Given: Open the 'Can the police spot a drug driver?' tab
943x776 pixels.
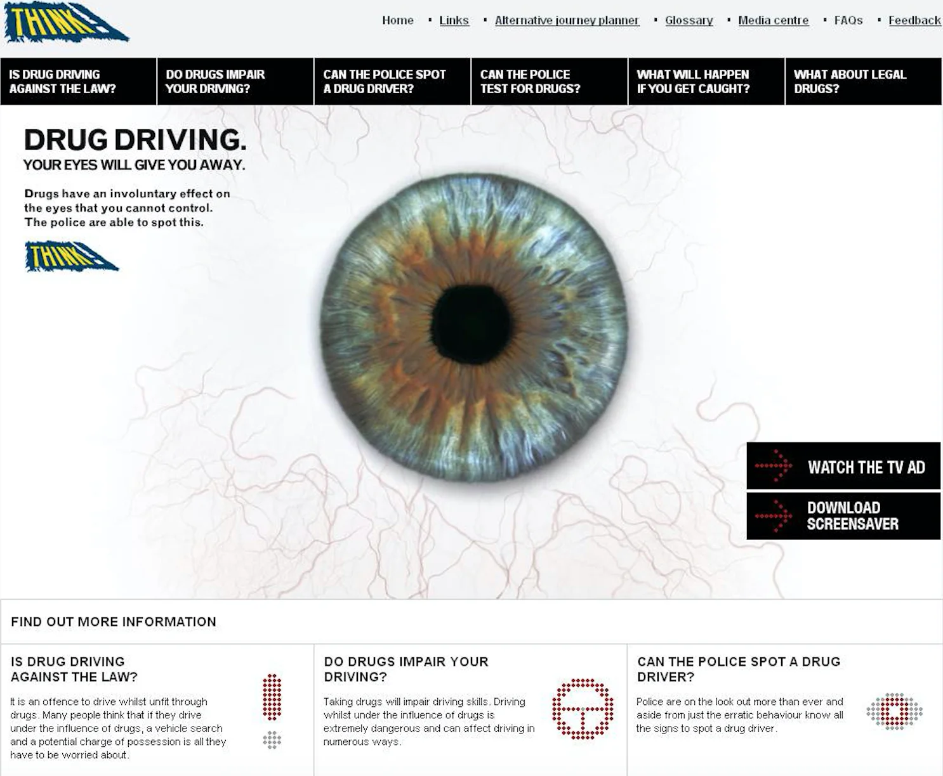Looking at the screenshot, I should tap(392, 81).
